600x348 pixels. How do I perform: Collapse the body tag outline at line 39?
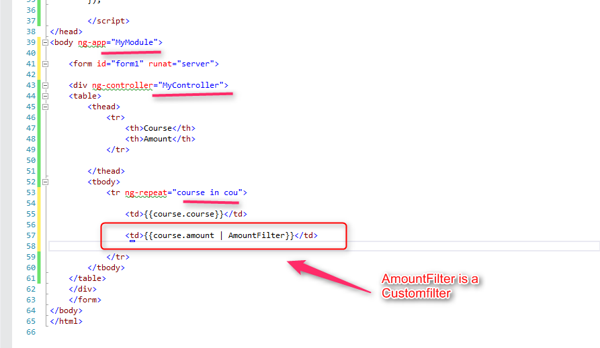[45, 42]
